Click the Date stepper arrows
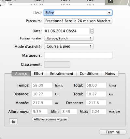130x139 pixels. 92,31
